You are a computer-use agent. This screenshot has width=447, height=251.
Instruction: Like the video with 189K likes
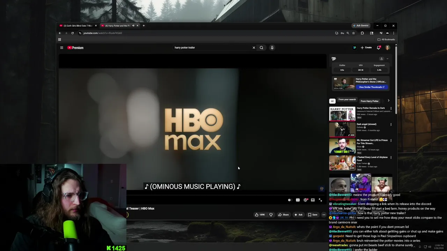pyautogui.click(x=260, y=215)
